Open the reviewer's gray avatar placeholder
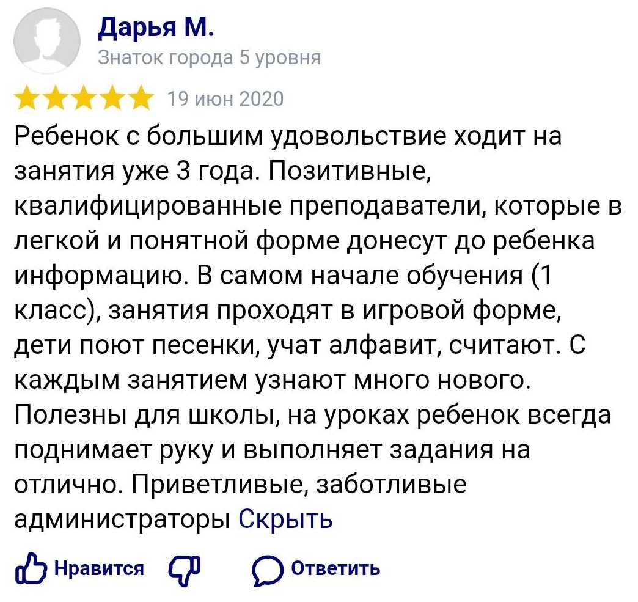 pos(47,40)
